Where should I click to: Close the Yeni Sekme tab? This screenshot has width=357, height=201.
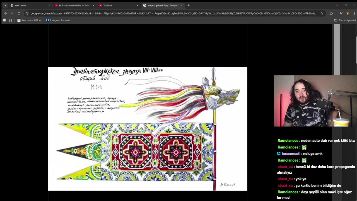click(x=49, y=5)
